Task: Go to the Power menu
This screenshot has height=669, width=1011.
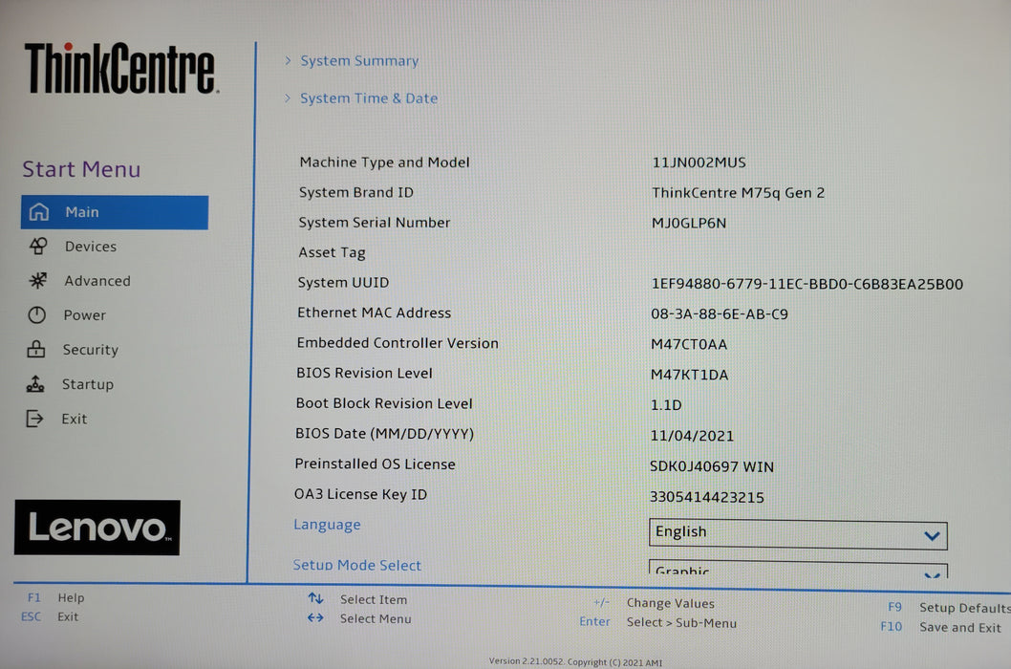Action: 84,314
